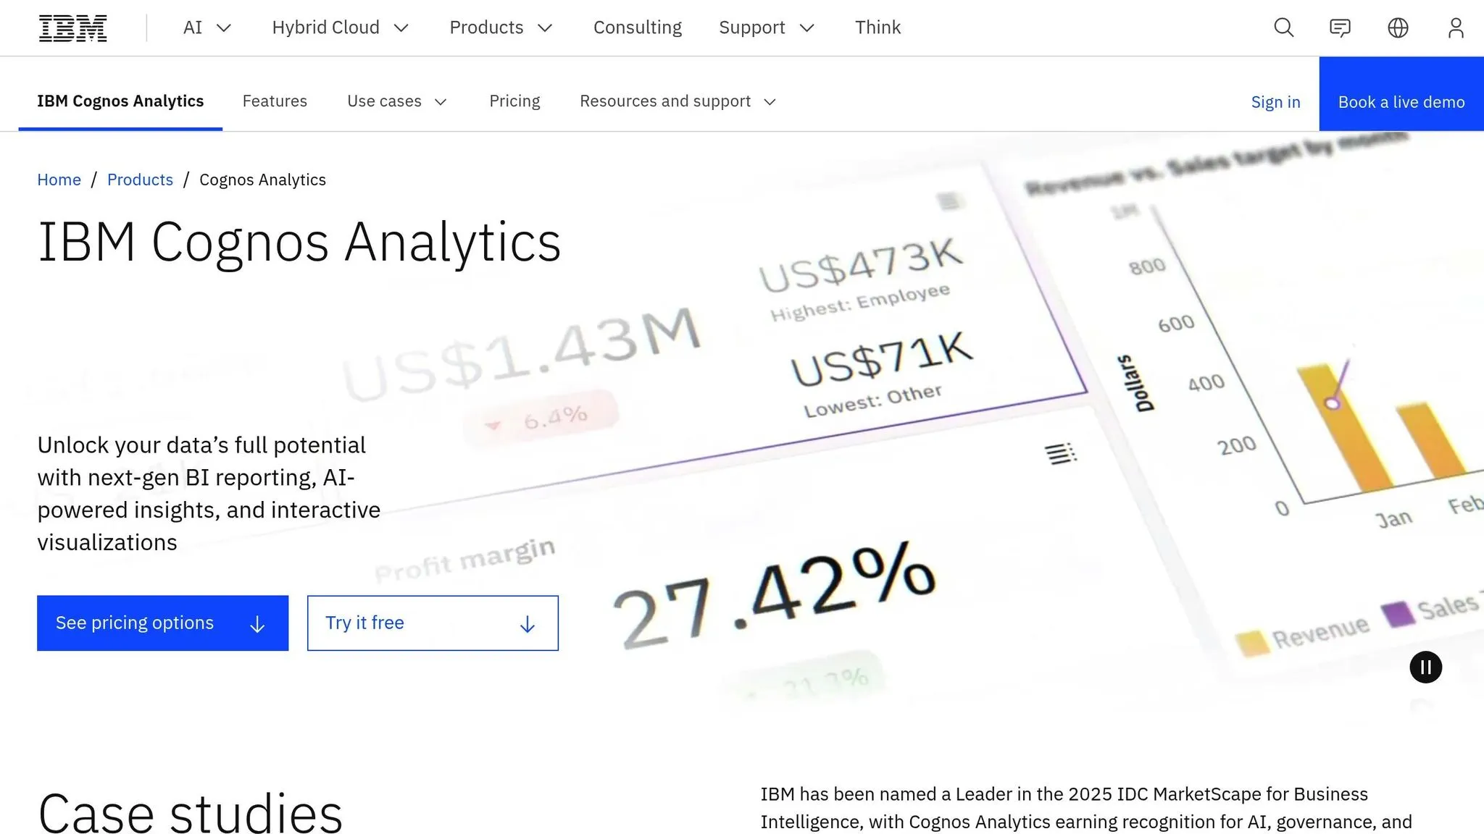Click the IDC MarketScape Leader paragraph

tap(1086, 808)
